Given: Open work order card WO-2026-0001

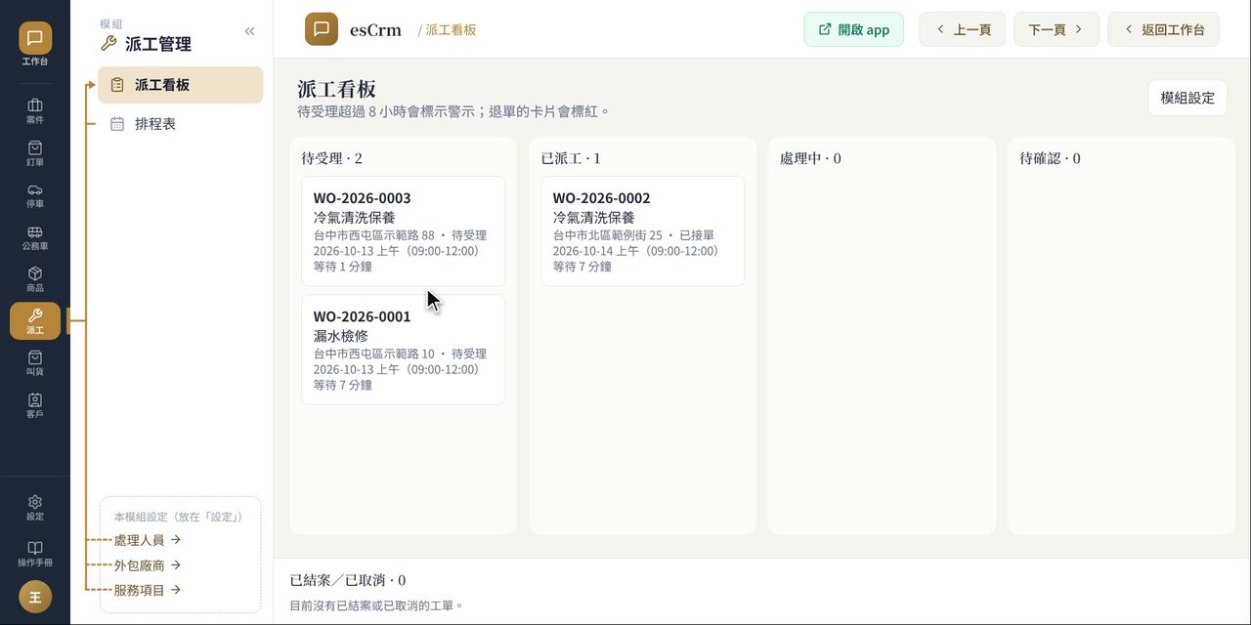Looking at the screenshot, I should 404,350.
